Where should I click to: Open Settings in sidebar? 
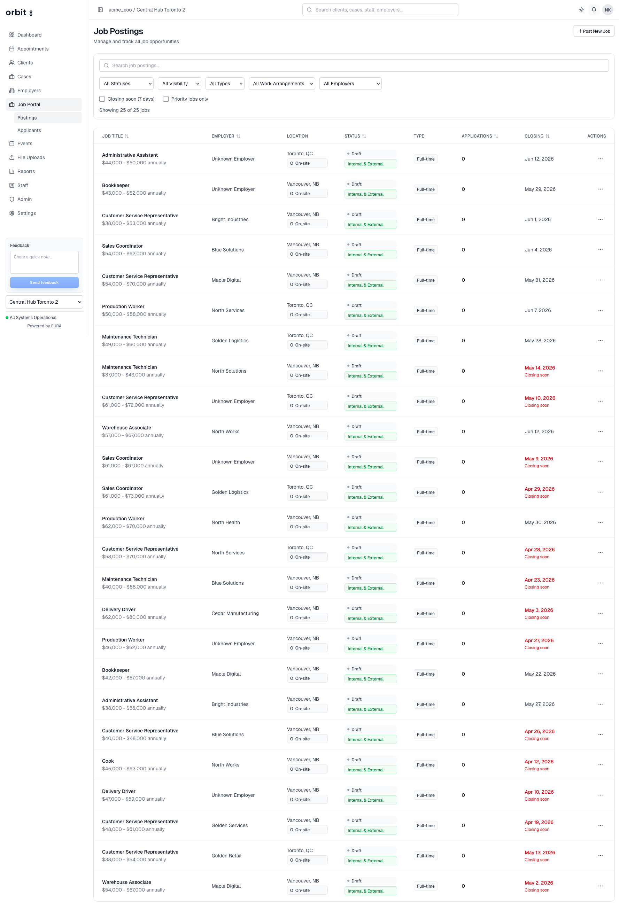click(44, 213)
